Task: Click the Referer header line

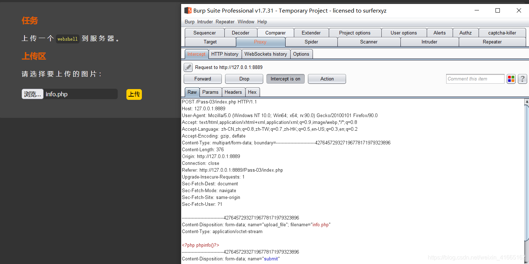Action: coord(232,170)
